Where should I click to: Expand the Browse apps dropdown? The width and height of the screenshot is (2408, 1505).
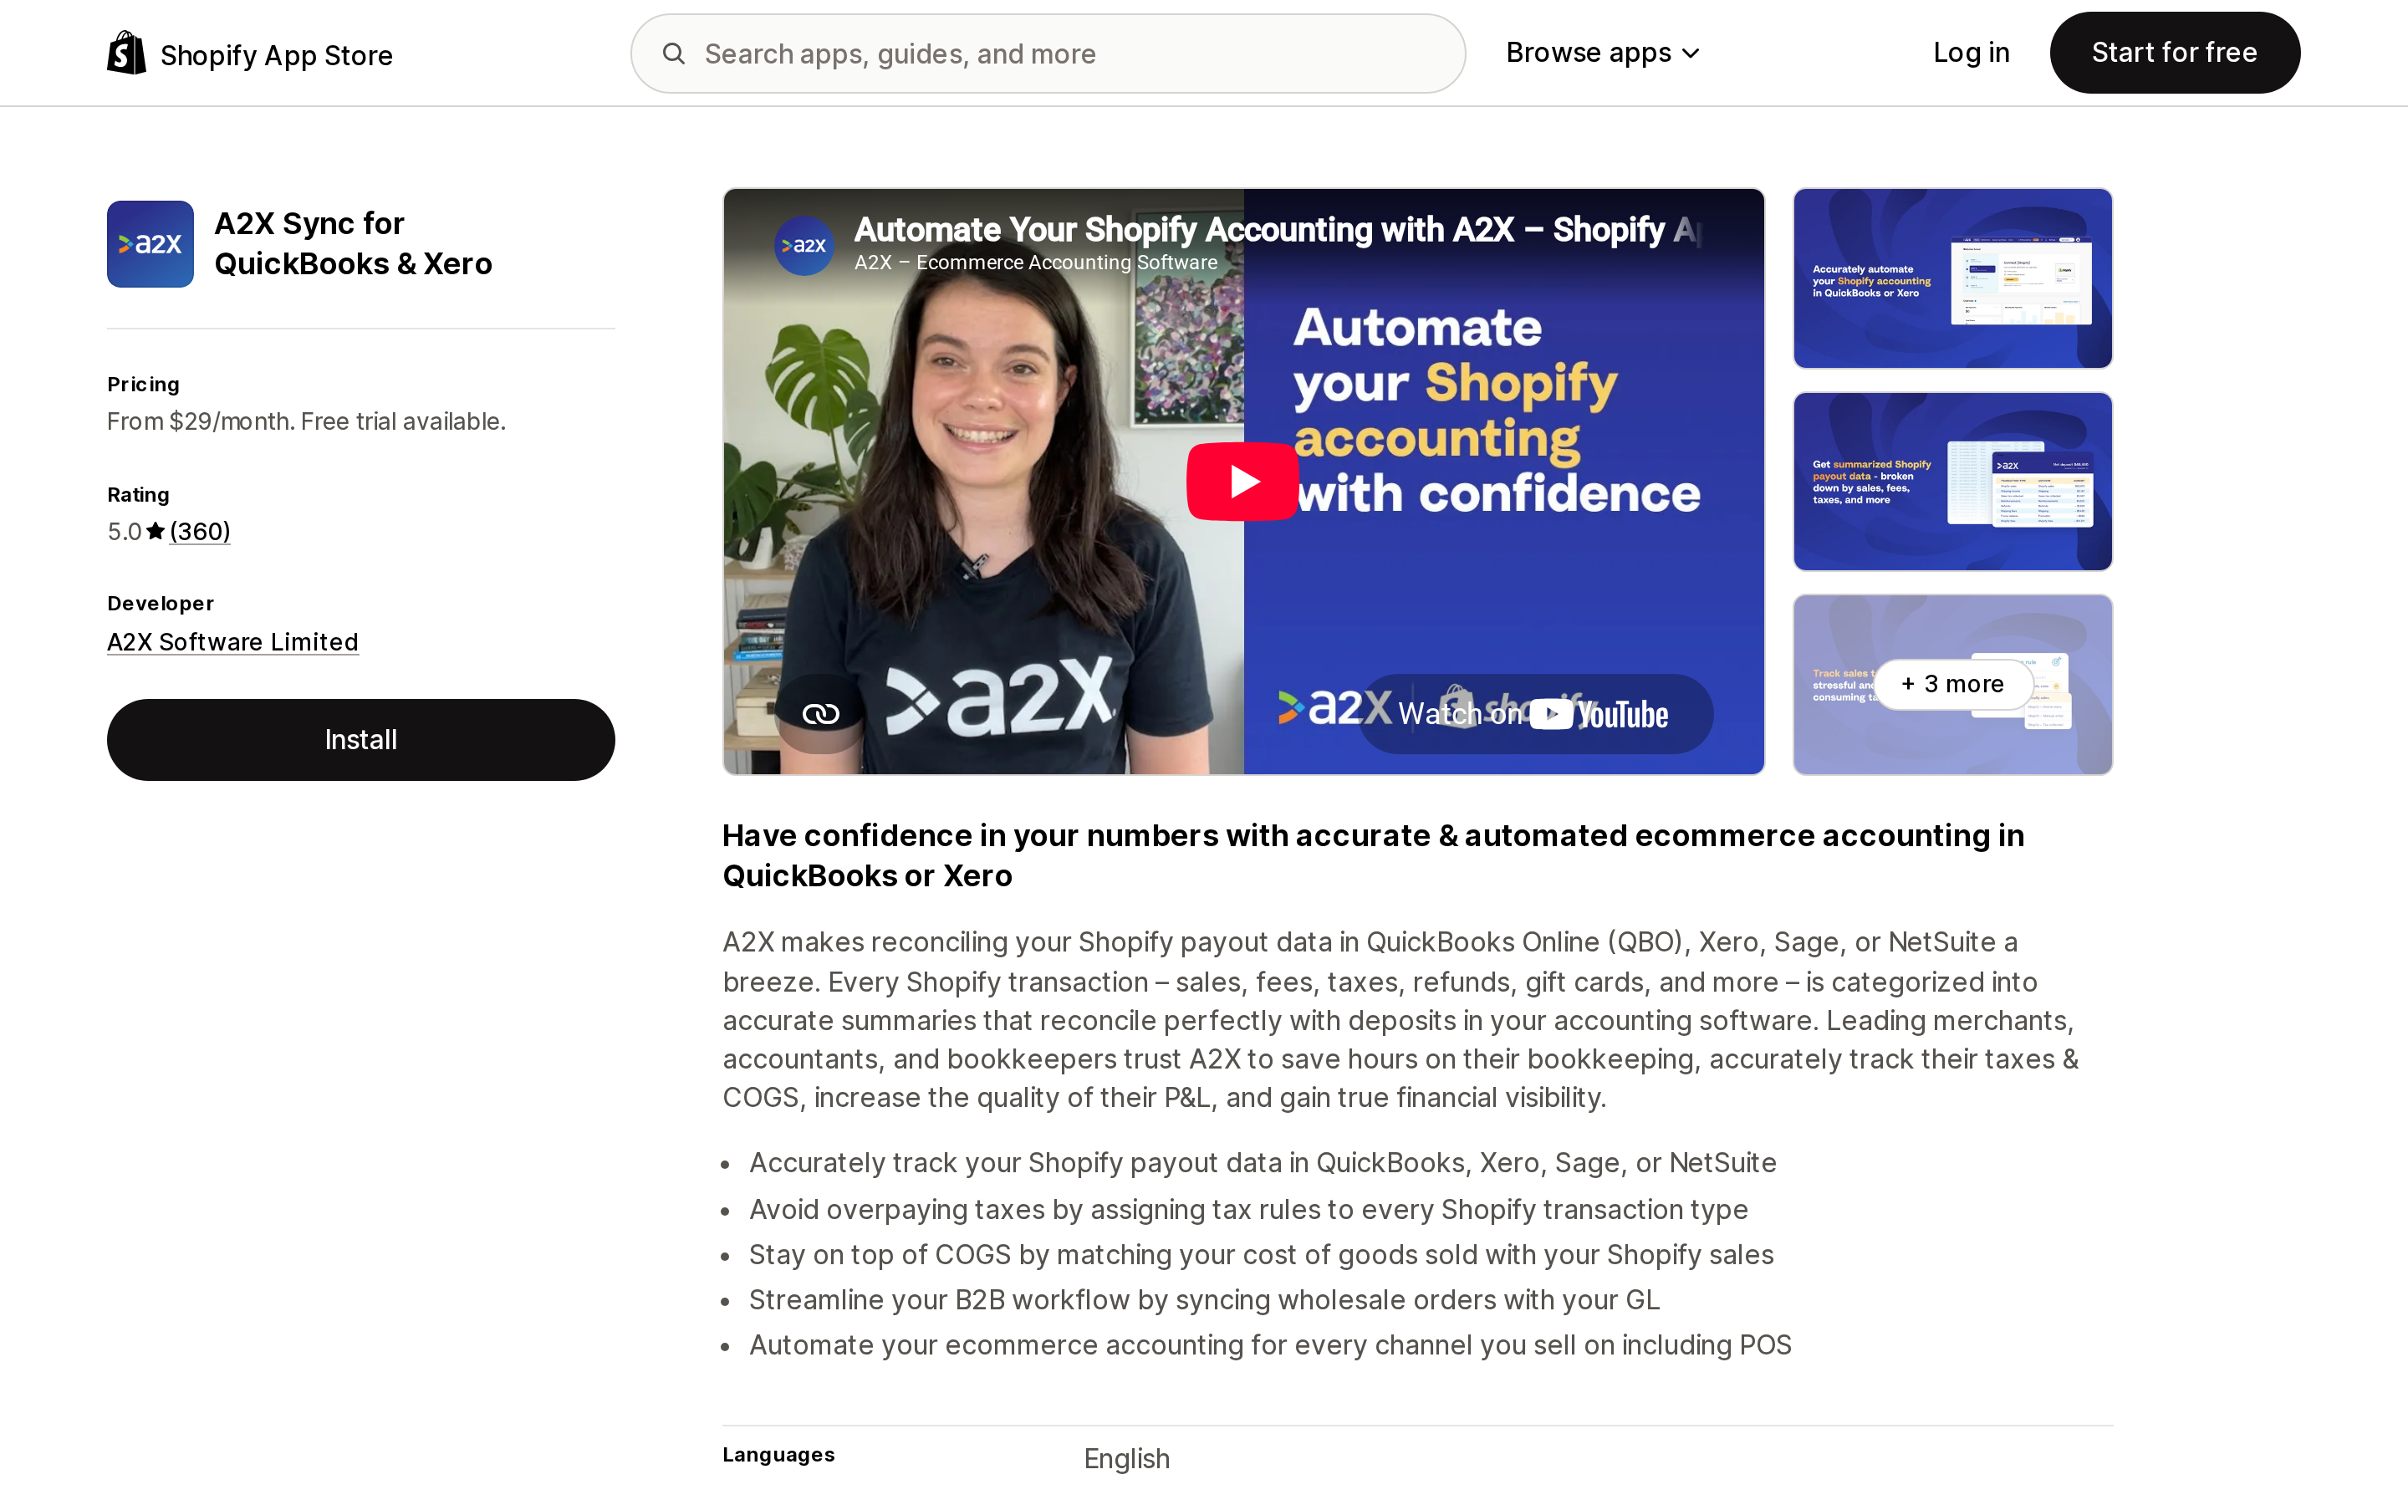click(x=1603, y=53)
